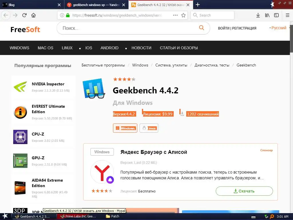Click the page vertical scrollbar thumb
Image resolution: width=293 pixels, height=220 pixels.
click(x=291, y=39)
